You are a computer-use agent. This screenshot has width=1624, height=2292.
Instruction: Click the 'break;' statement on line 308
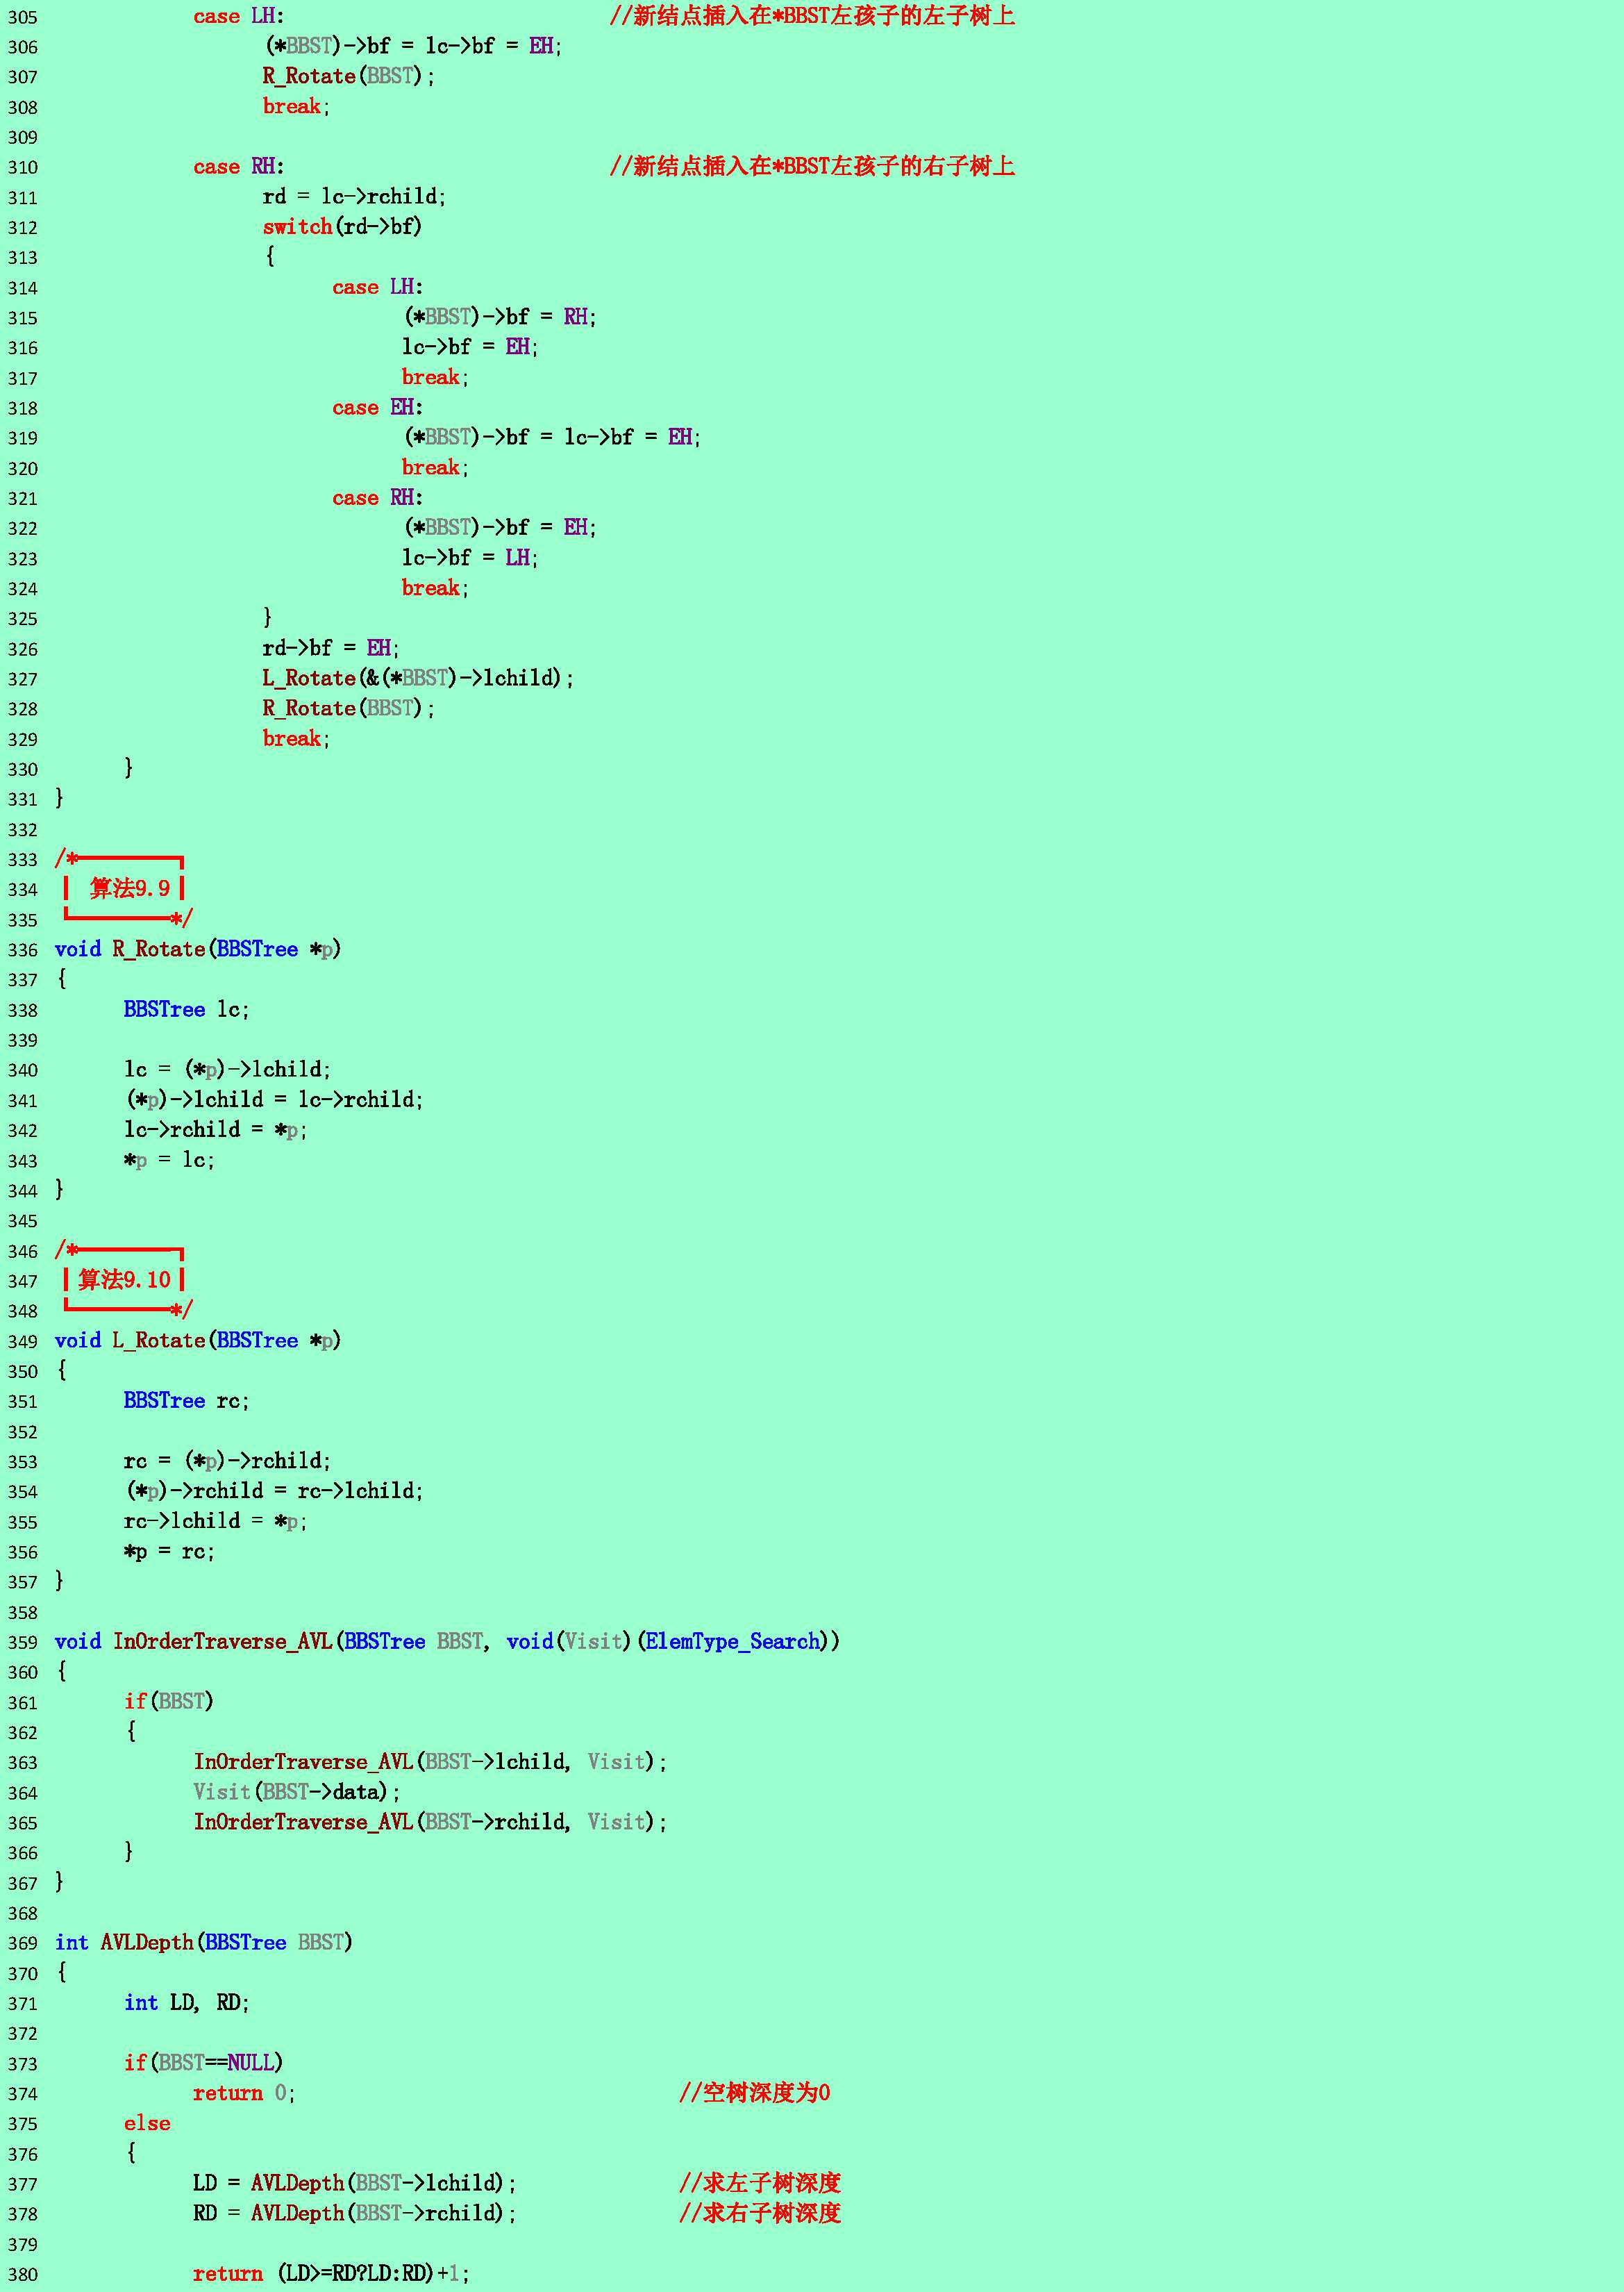pyautogui.click(x=296, y=106)
